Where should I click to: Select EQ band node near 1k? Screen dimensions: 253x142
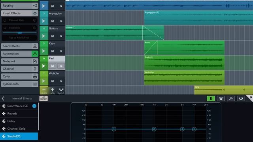(154, 129)
